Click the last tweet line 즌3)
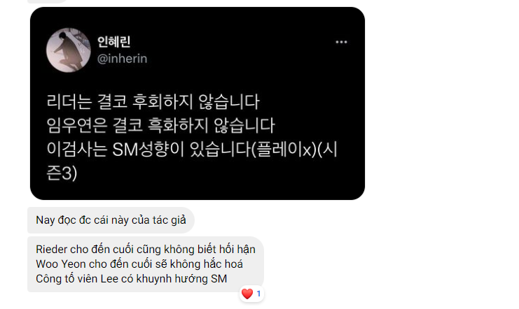The height and width of the screenshot is (309, 519). (62, 173)
